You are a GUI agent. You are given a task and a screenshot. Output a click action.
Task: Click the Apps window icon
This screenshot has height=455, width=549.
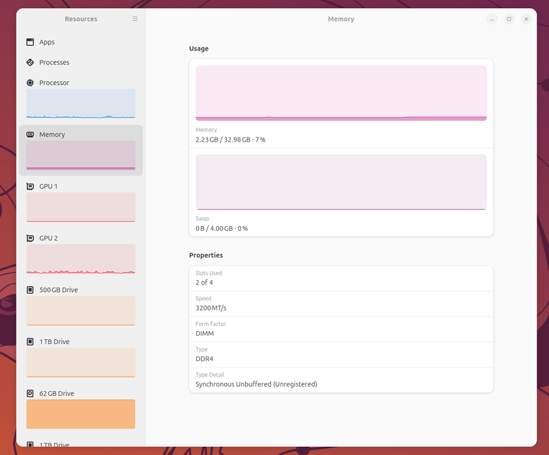point(31,42)
